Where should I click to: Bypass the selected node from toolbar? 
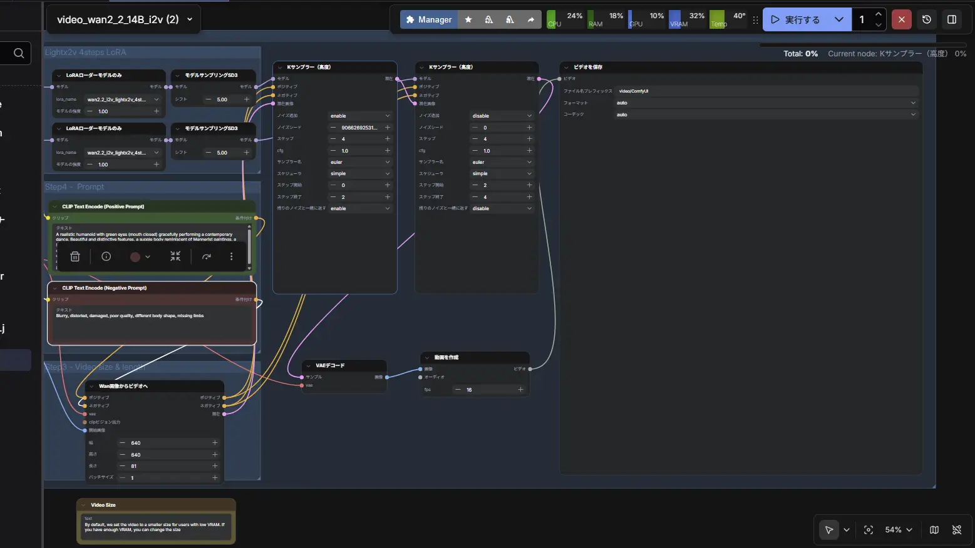(207, 256)
